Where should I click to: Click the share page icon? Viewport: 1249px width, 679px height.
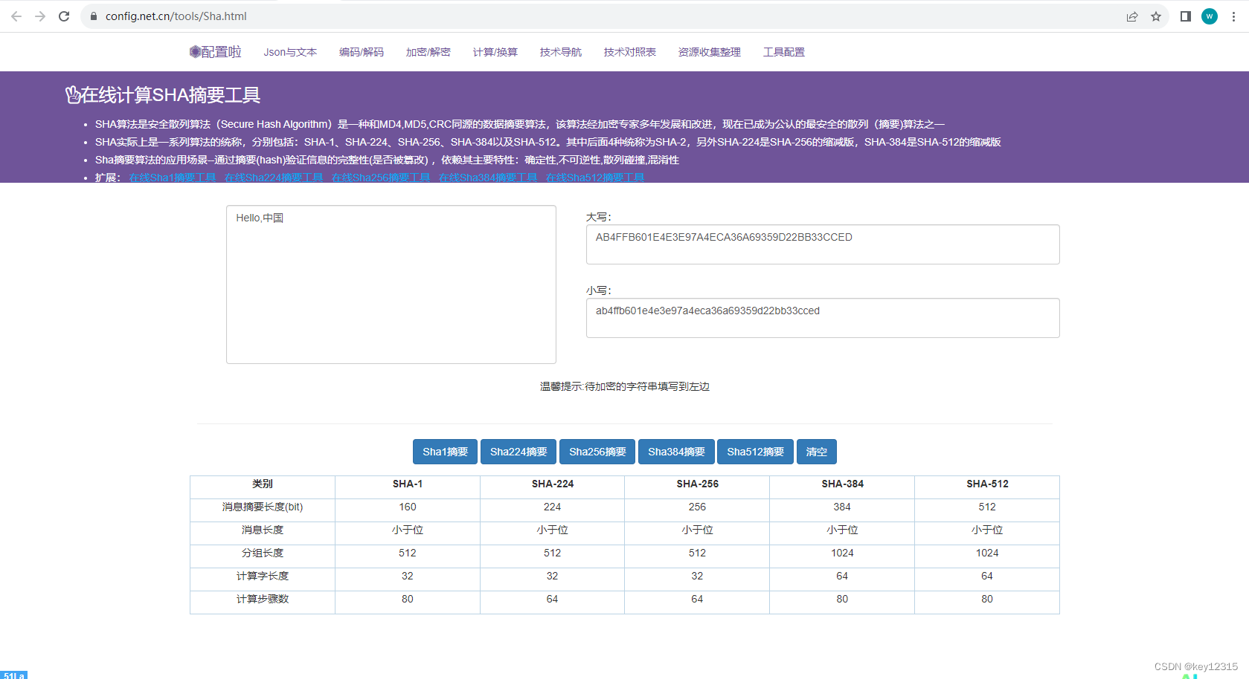point(1132,16)
